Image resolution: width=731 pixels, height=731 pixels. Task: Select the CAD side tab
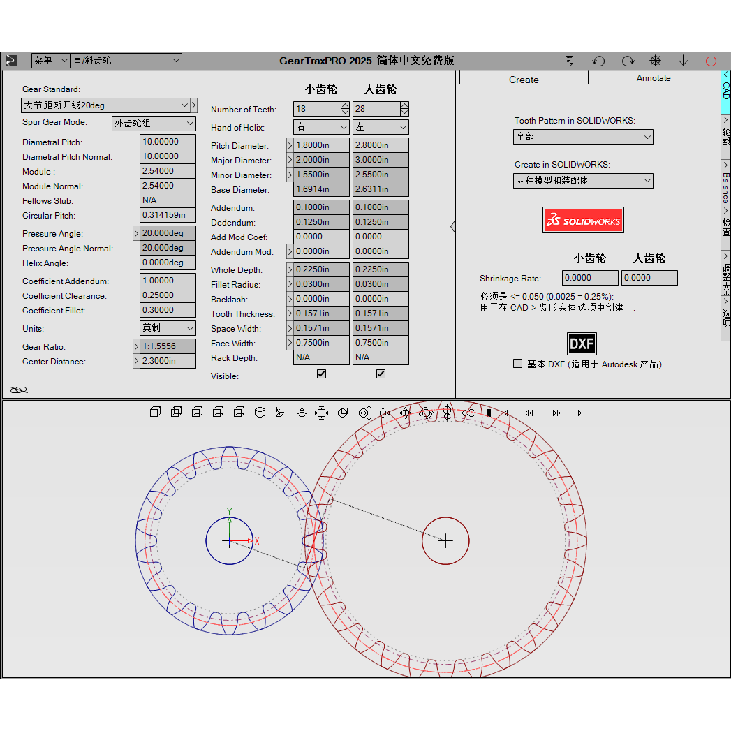pyautogui.click(x=726, y=92)
